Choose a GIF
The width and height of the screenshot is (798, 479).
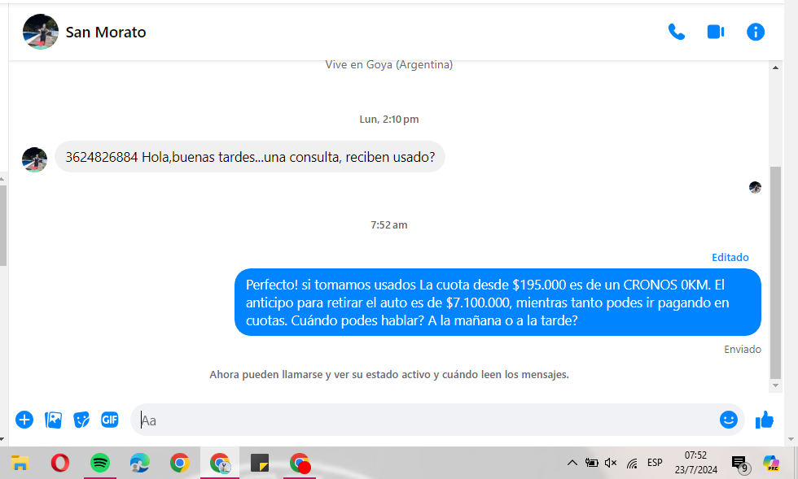pos(109,420)
